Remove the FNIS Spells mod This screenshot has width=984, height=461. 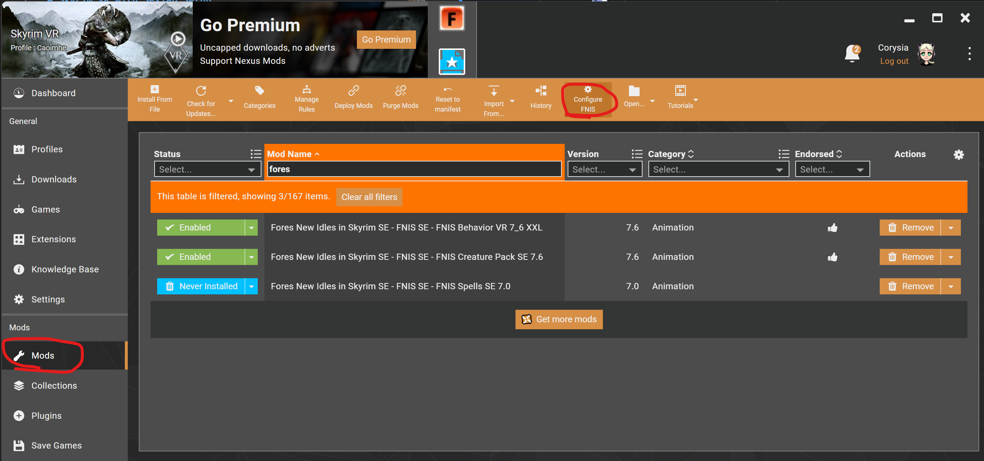click(x=910, y=286)
